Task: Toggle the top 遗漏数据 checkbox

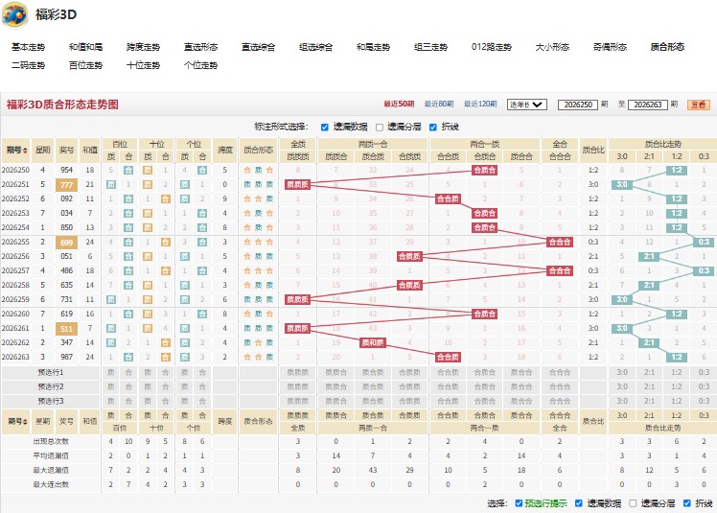Action: pos(324,128)
